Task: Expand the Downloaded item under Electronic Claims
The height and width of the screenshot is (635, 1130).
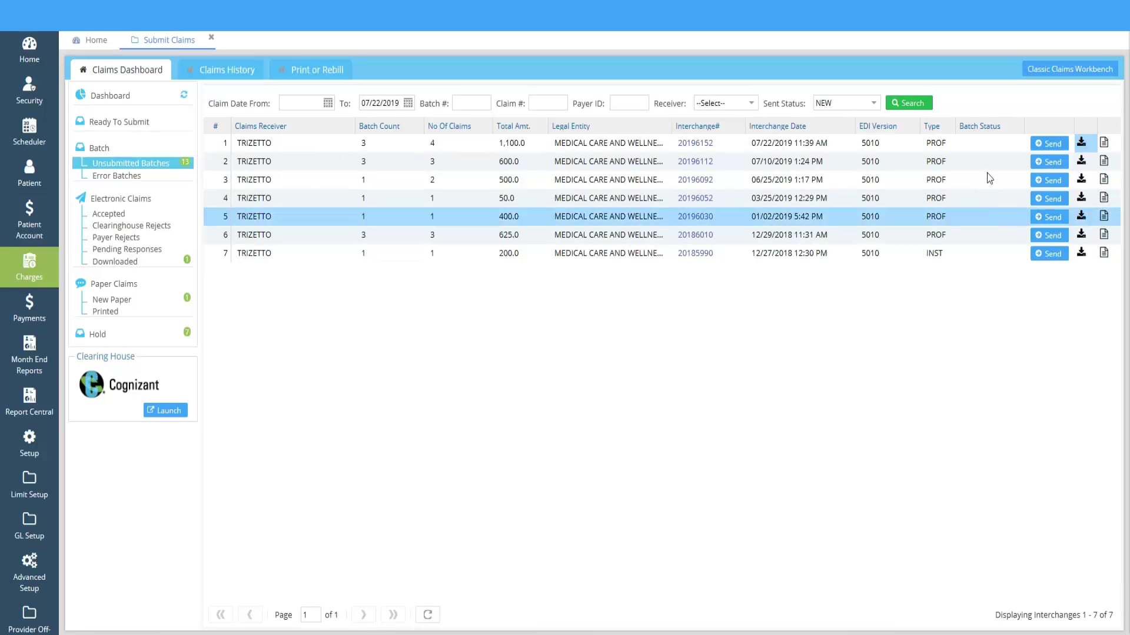Action: [x=115, y=262]
